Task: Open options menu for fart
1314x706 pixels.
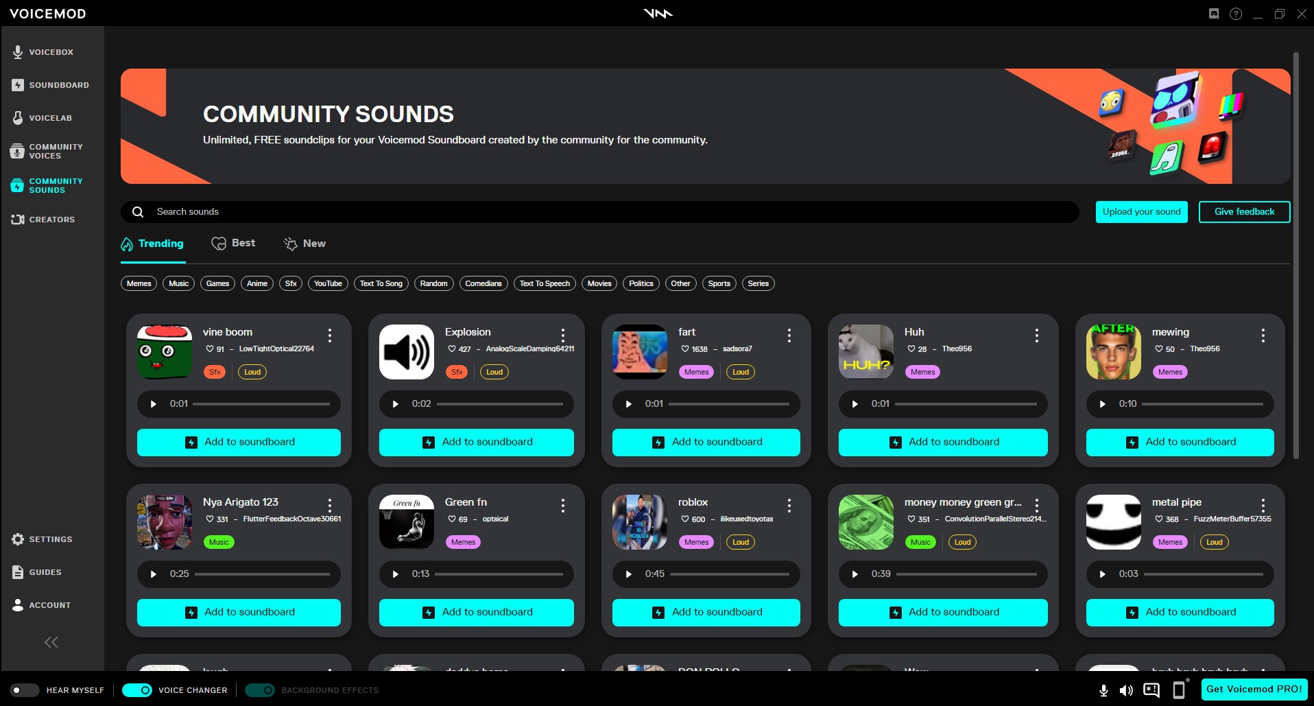Action: [789, 336]
